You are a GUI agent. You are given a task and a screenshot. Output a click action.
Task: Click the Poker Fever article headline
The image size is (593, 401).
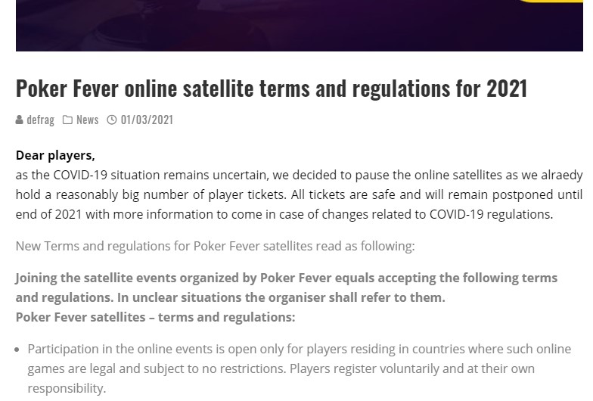coord(271,89)
